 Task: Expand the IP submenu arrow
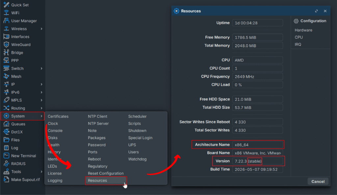coord(41,84)
